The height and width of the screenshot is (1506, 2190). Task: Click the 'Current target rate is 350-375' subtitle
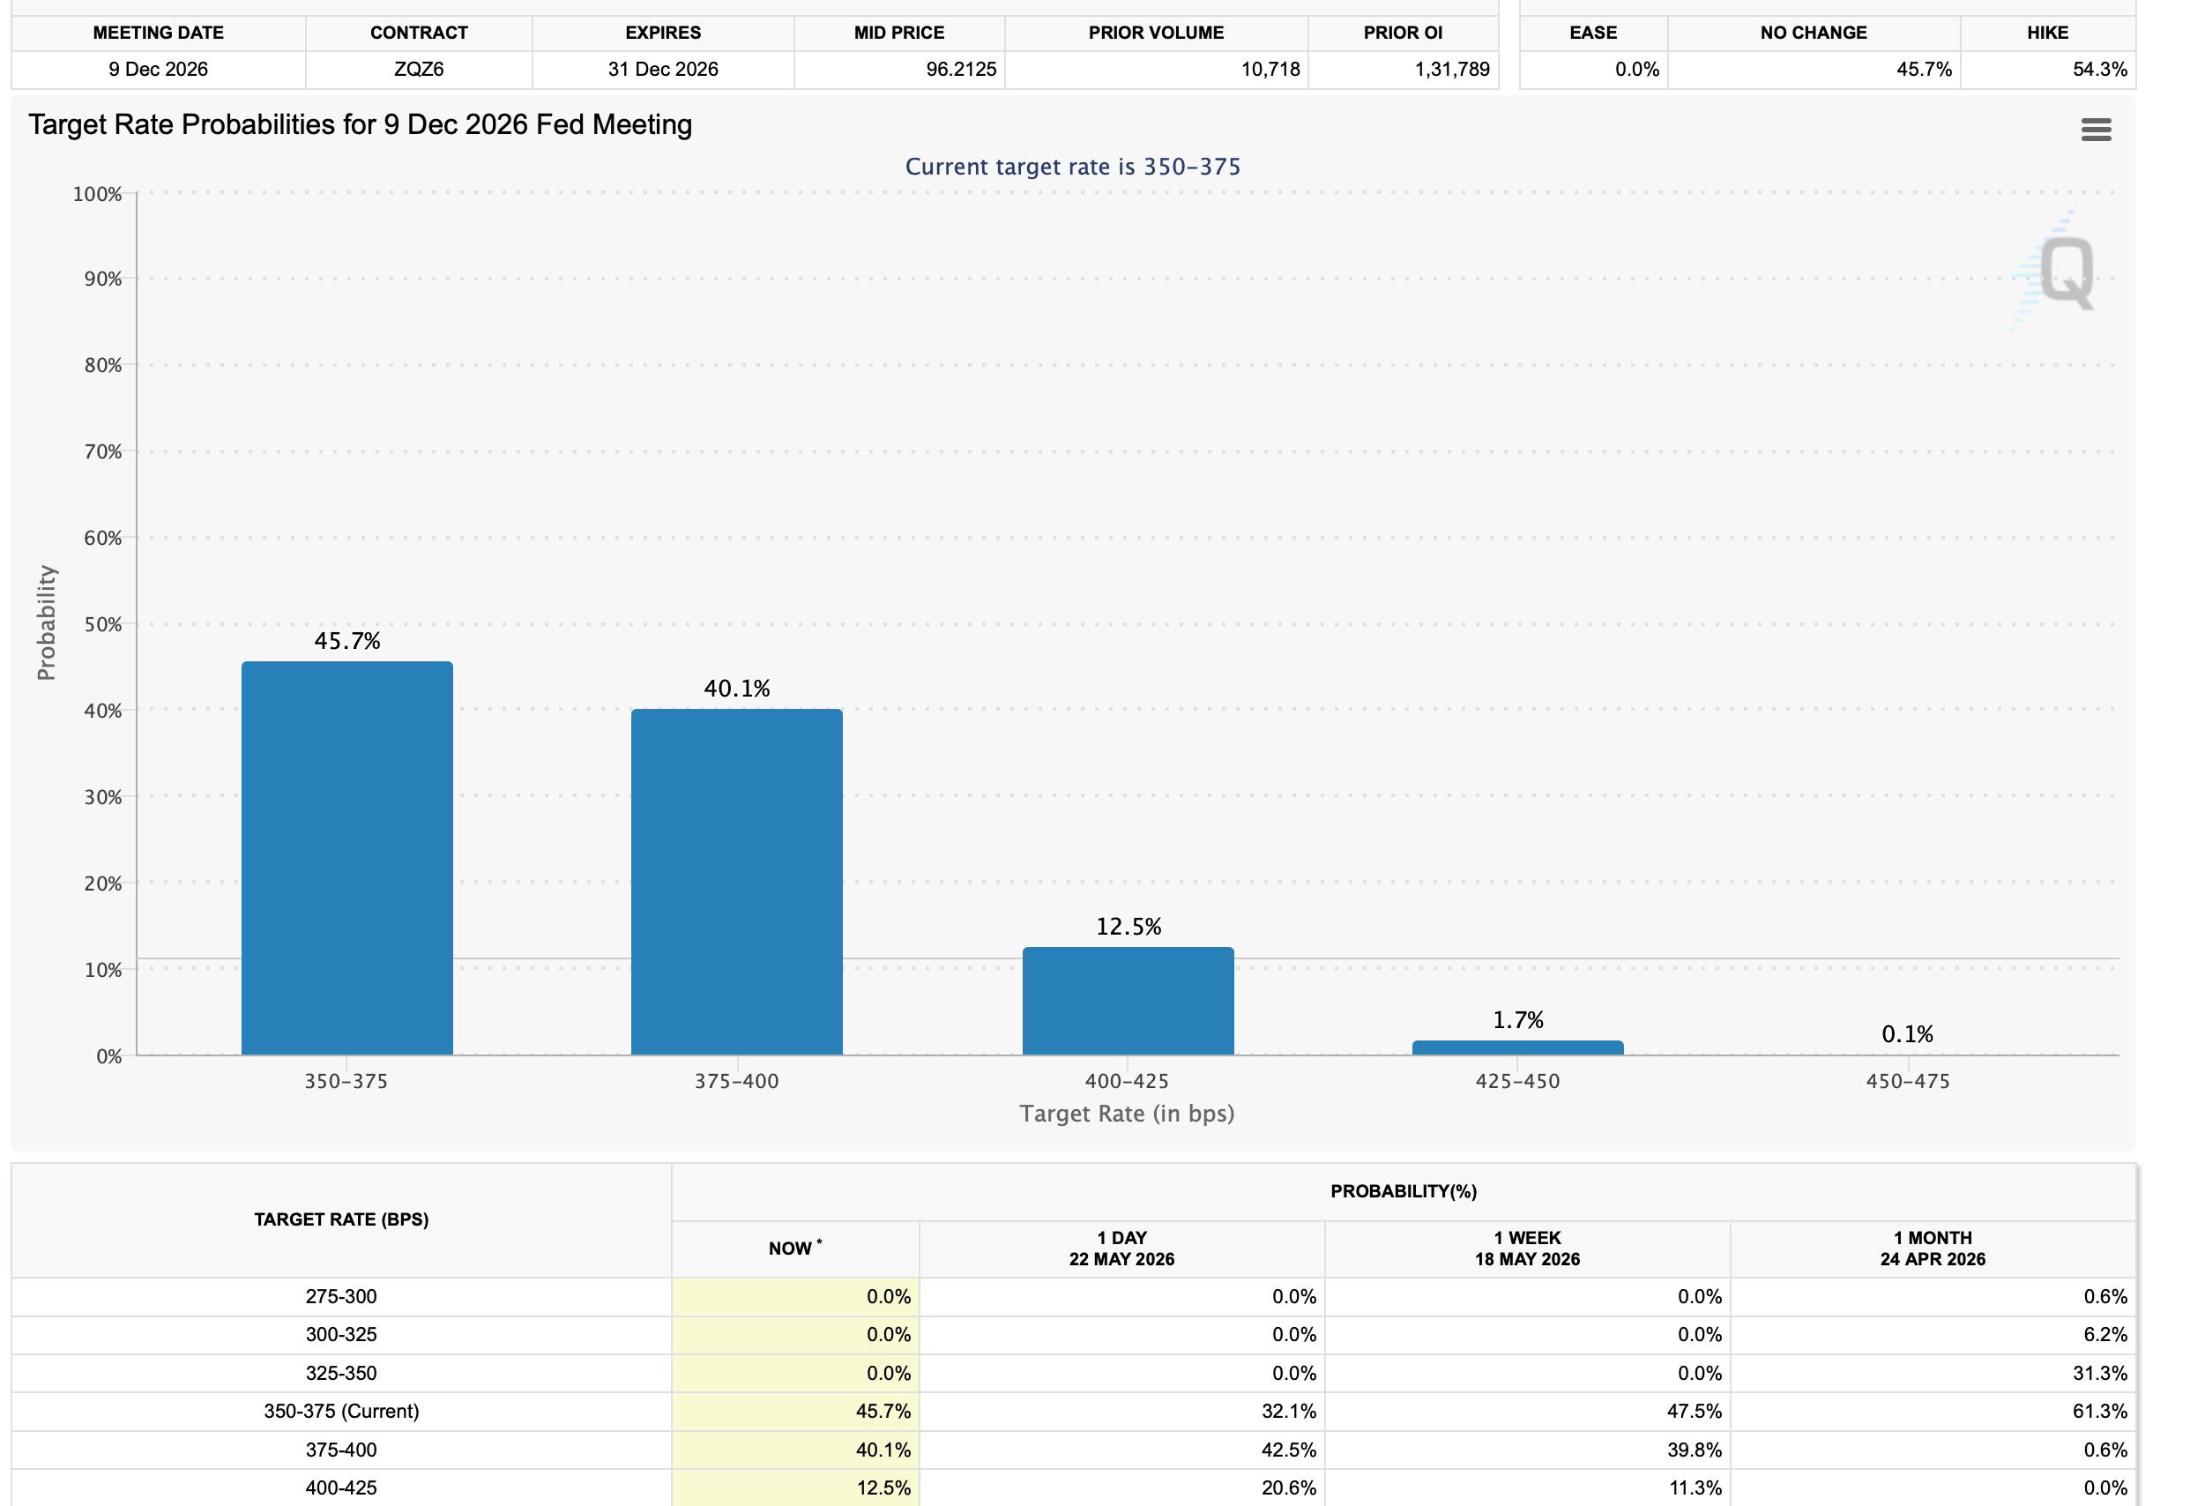(x=1073, y=167)
